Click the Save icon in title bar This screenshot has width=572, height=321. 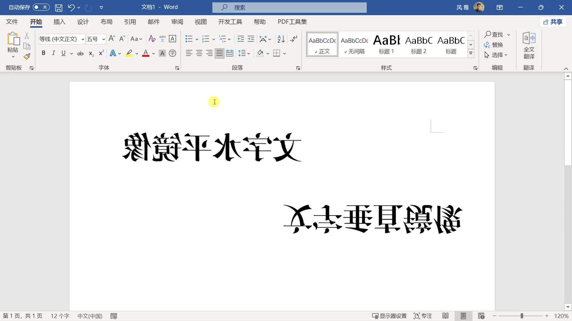coord(59,7)
